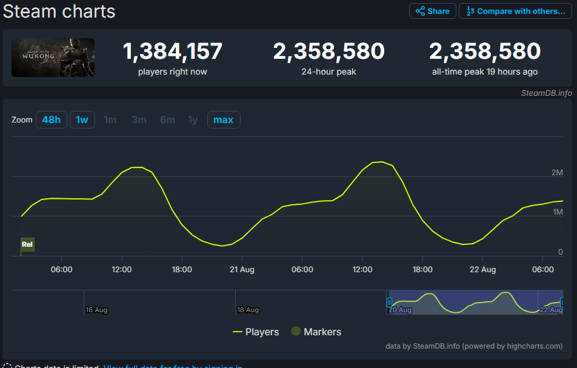Open Compare with others

(x=515, y=11)
